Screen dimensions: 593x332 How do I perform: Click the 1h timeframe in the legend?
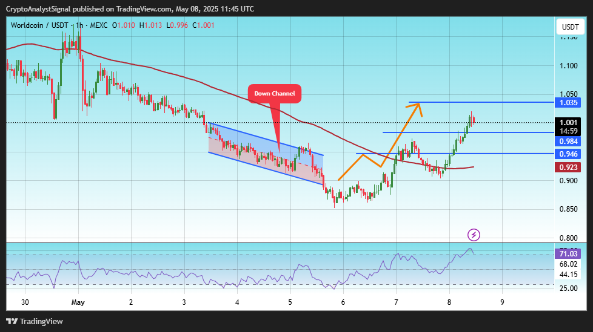tap(79, 25)
